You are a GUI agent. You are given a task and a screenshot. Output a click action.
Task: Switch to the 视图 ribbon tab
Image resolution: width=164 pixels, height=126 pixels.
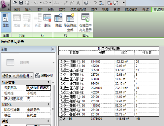tap(105, 10)
